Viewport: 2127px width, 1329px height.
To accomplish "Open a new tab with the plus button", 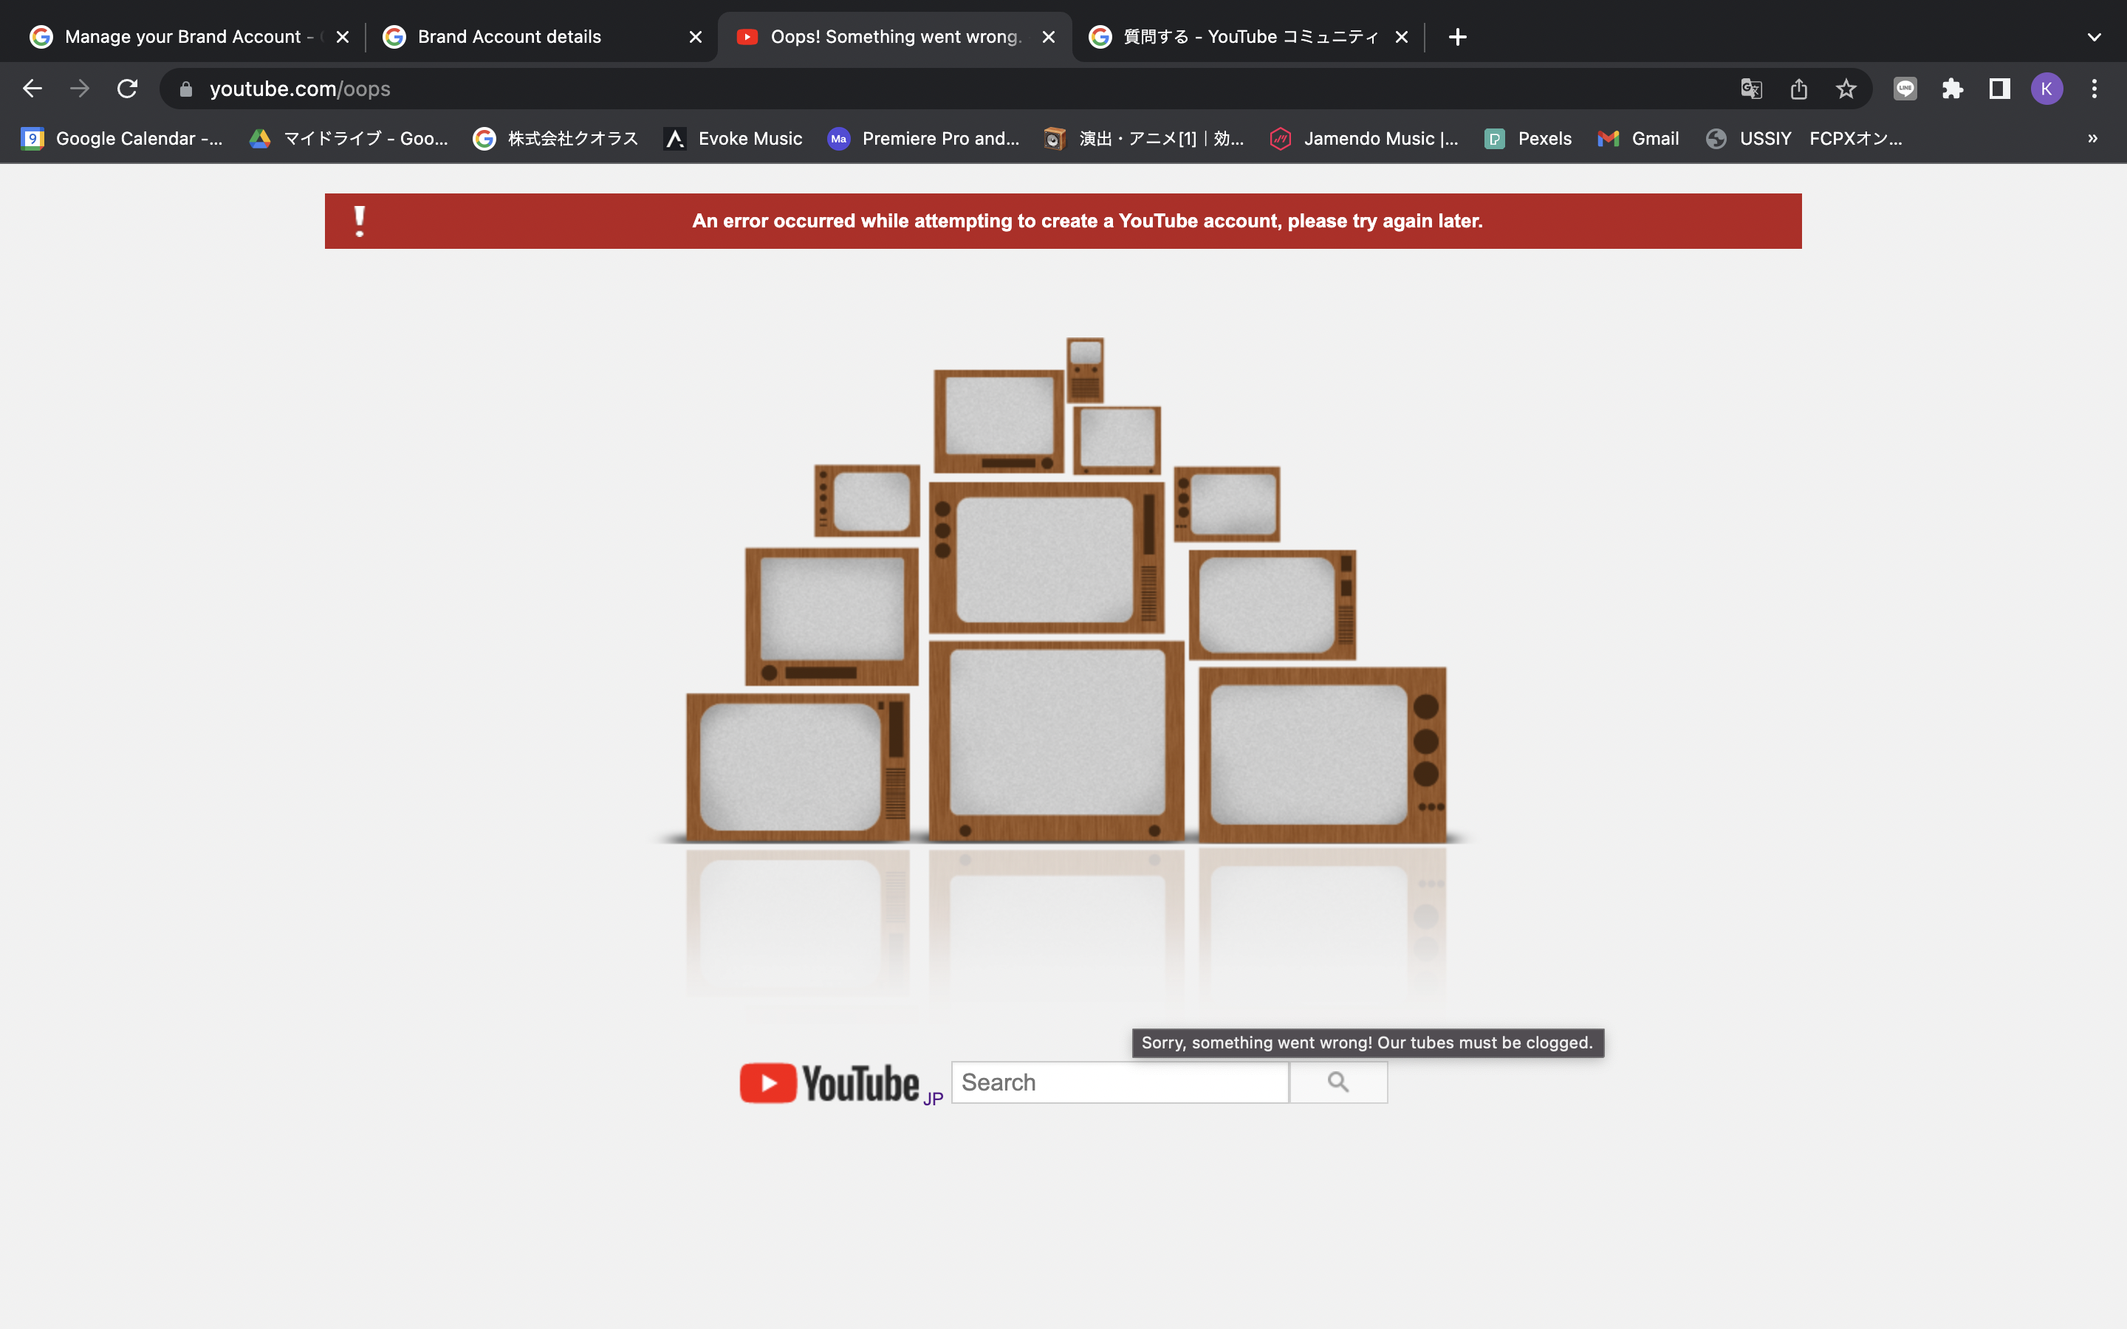I will point(1456,36).
